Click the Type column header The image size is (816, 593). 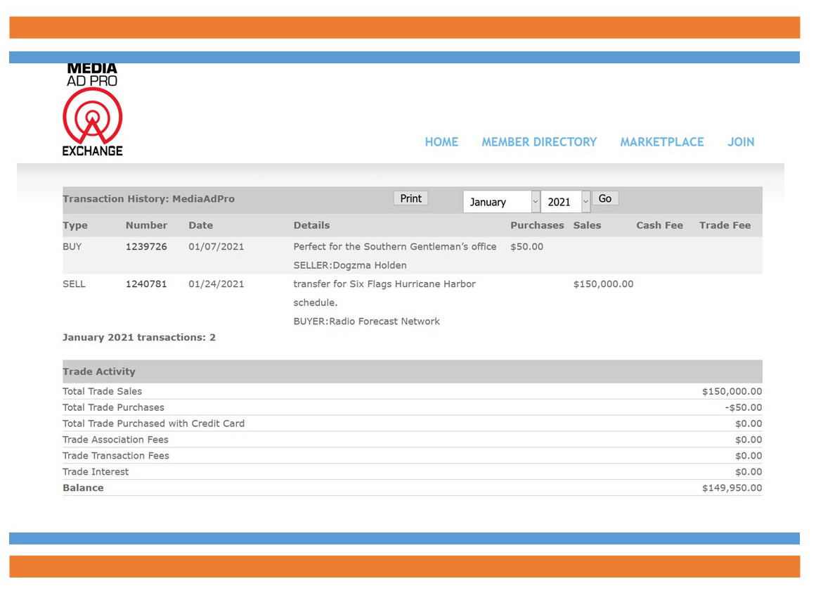point(75,225)
